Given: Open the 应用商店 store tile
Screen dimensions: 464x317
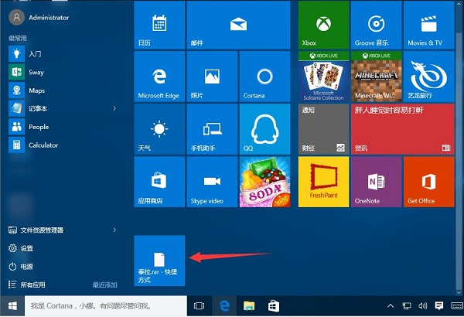Looking at the screenshot, I should pyautogui.click(x=159, y=182).
